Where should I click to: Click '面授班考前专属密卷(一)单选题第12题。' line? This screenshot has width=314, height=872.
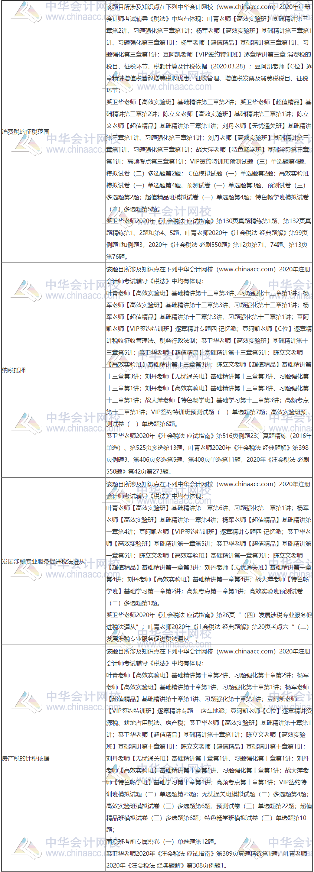[x=162, y=842]
